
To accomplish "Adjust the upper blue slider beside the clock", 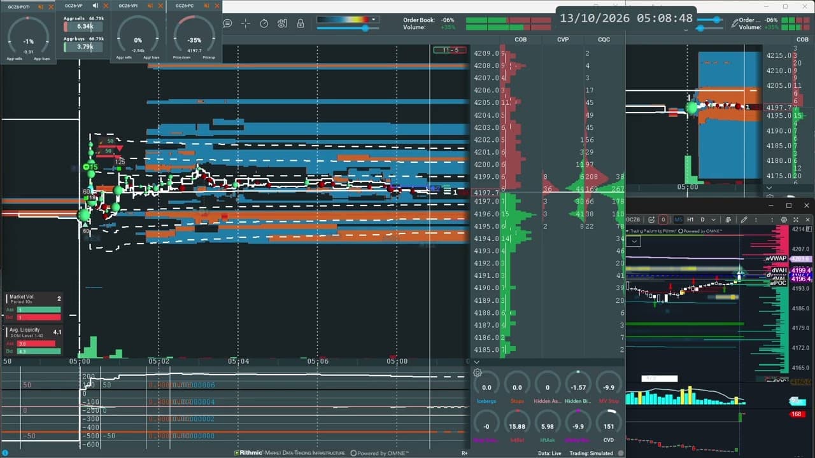I will [709, 20].
